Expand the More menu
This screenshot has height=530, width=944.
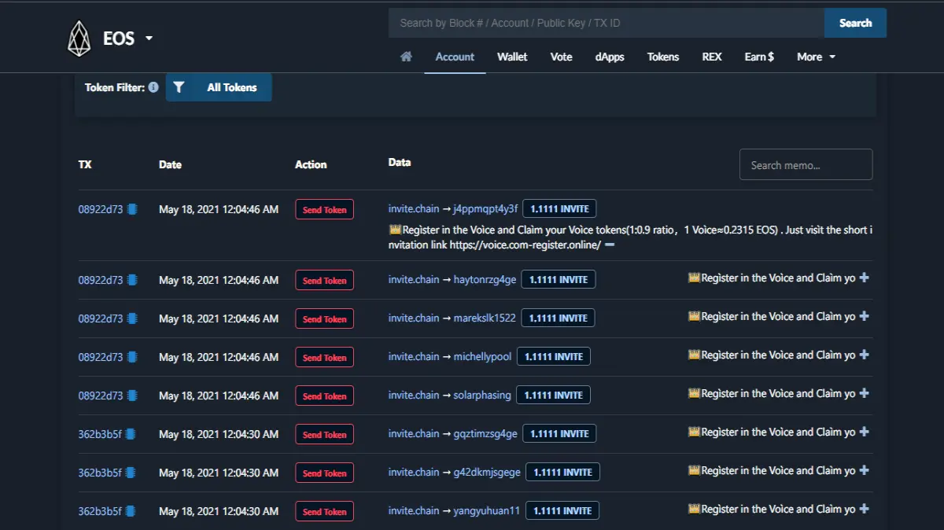[816, 57]
